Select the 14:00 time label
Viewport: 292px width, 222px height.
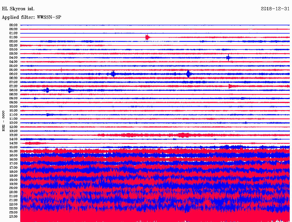(13, 139)
